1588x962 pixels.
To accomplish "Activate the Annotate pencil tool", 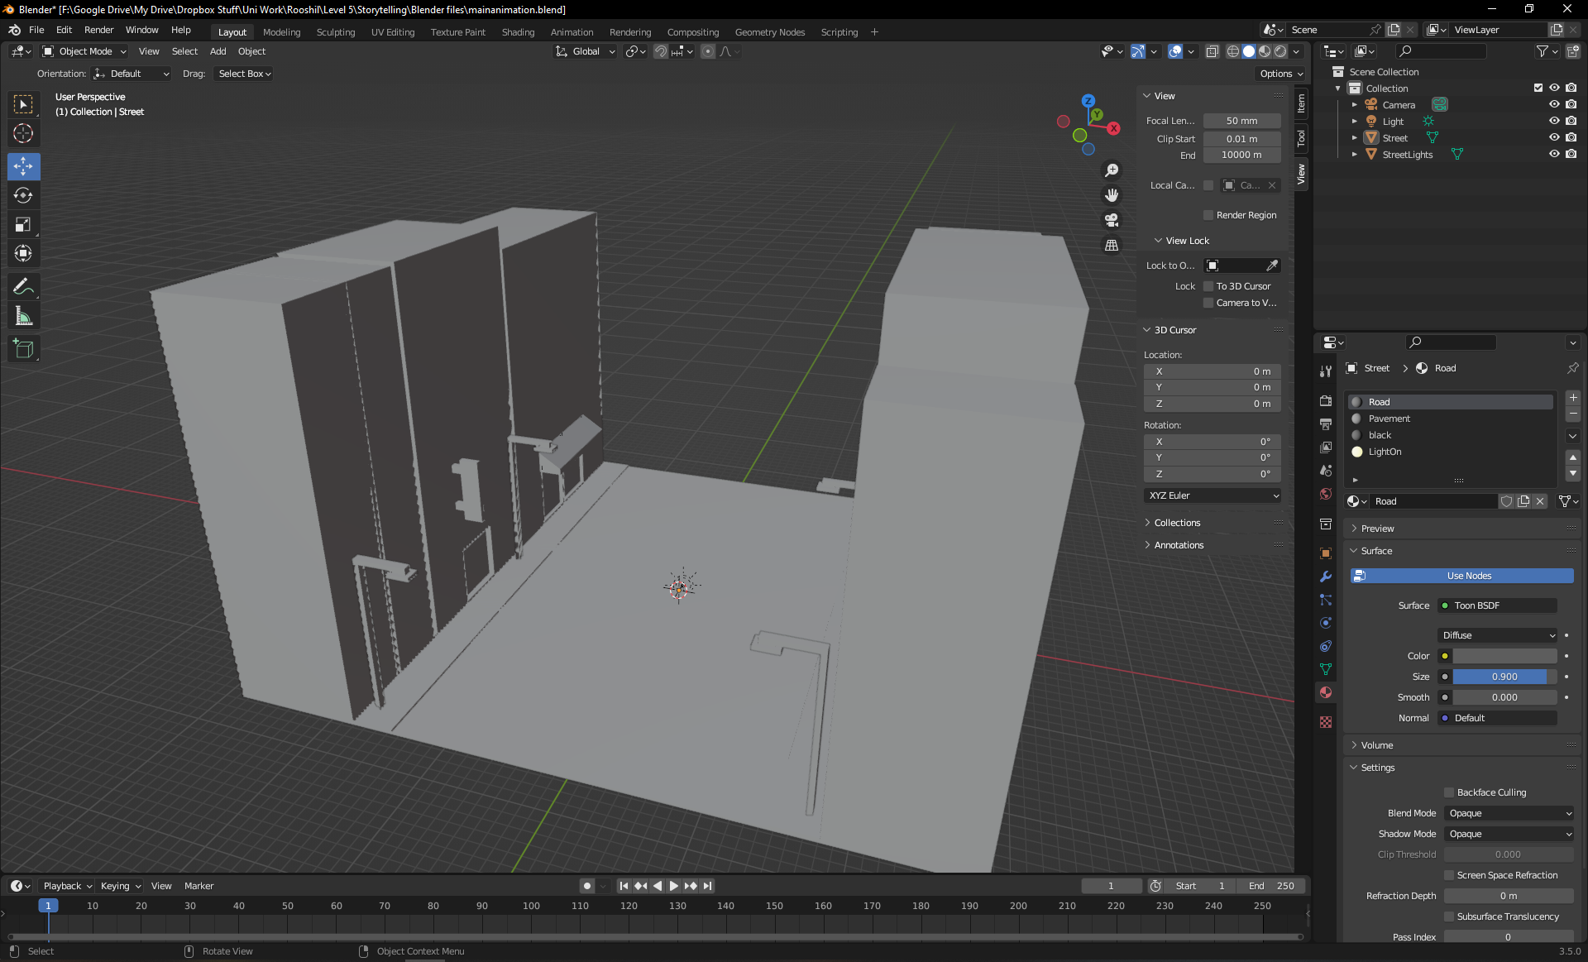I will 23,287.
